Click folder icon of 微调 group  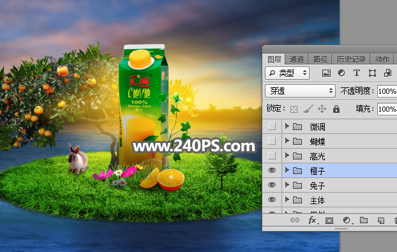coord(297,126)
